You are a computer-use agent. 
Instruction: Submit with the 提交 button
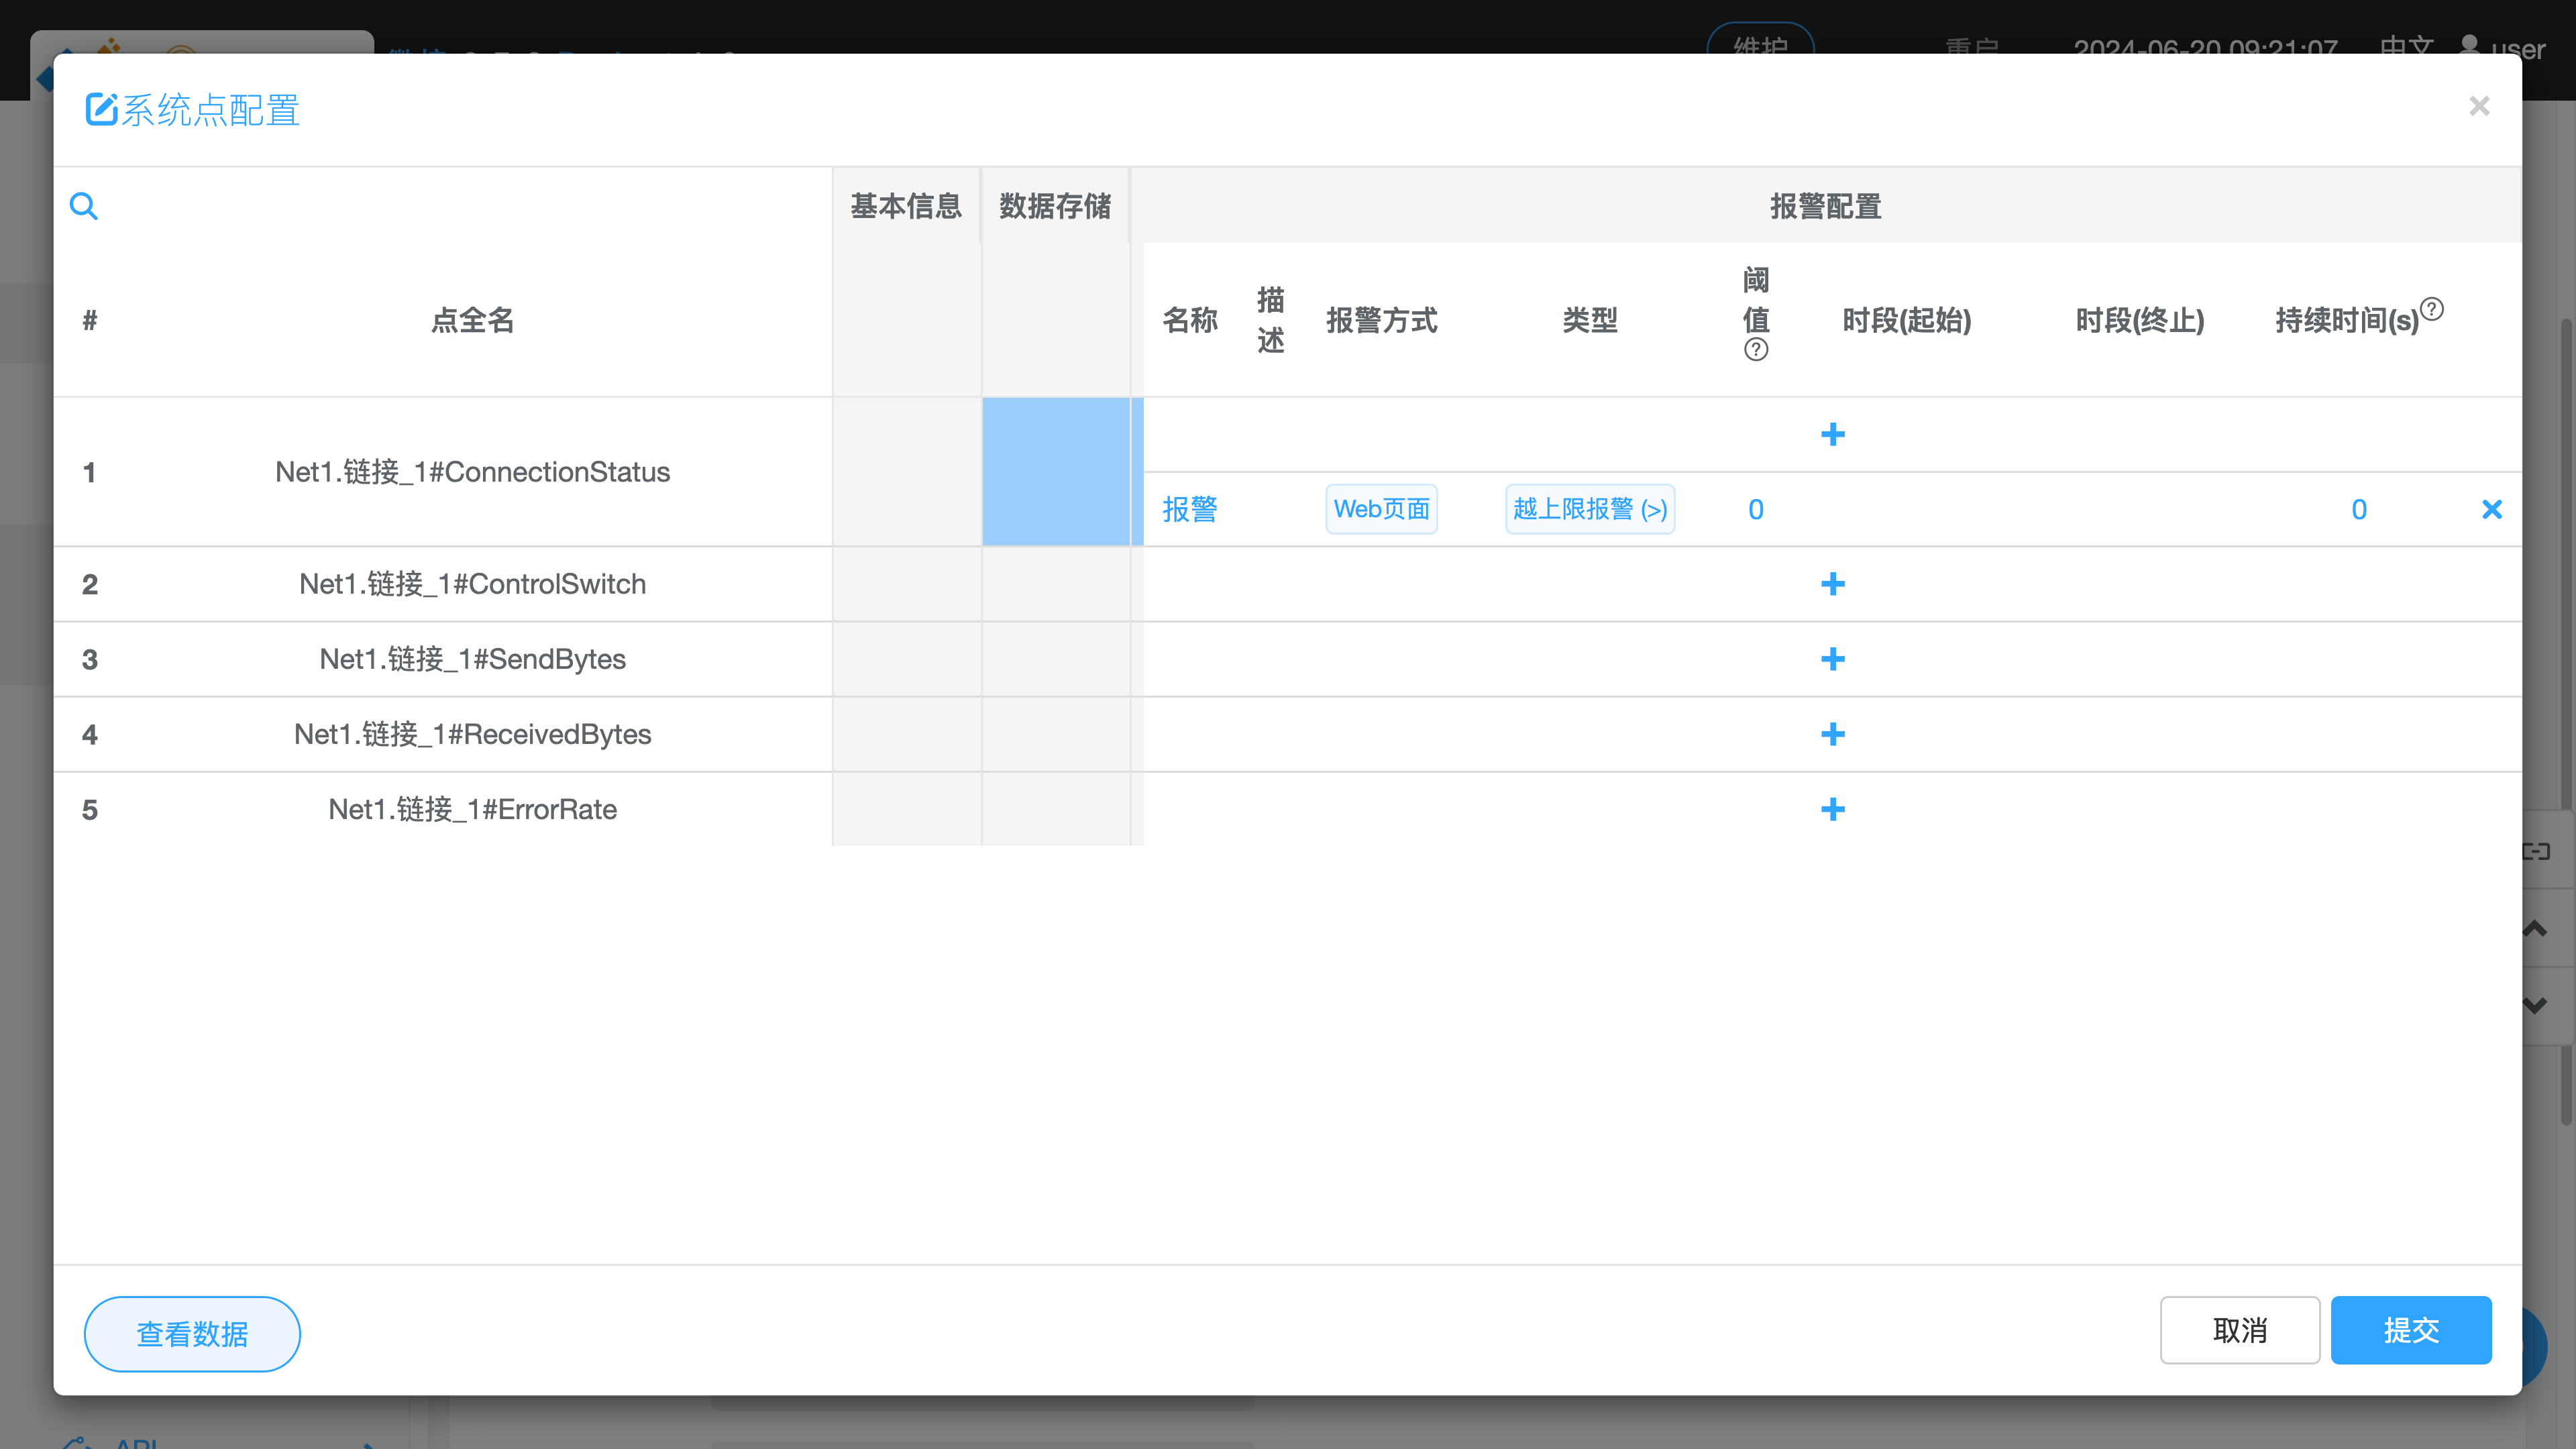(2410, 1330)
